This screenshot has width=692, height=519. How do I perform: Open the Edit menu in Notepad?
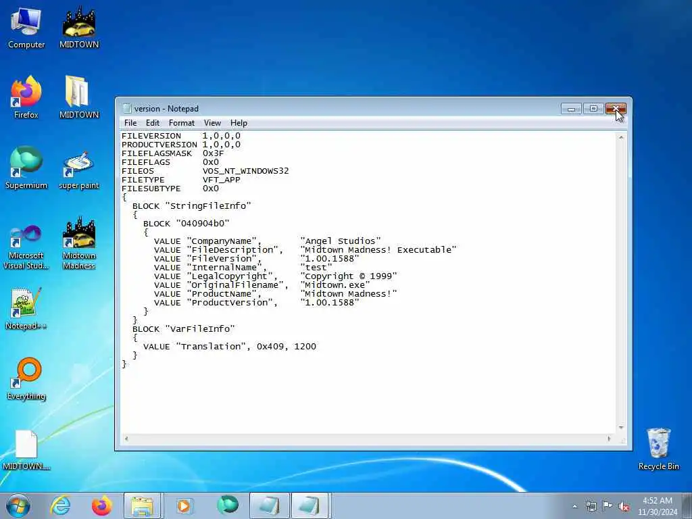click(x=153, y=123)
